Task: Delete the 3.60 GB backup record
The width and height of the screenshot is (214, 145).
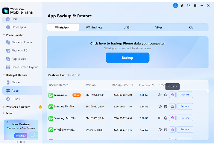Action: pos(166,118)
